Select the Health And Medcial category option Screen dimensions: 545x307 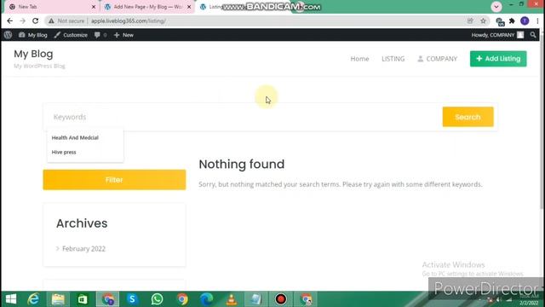(75, 138)
